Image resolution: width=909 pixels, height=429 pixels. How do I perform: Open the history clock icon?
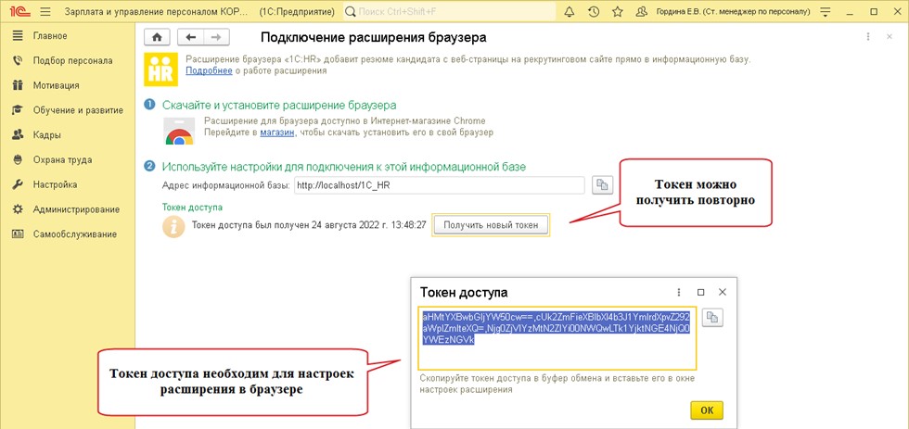(x=593, y=11)
